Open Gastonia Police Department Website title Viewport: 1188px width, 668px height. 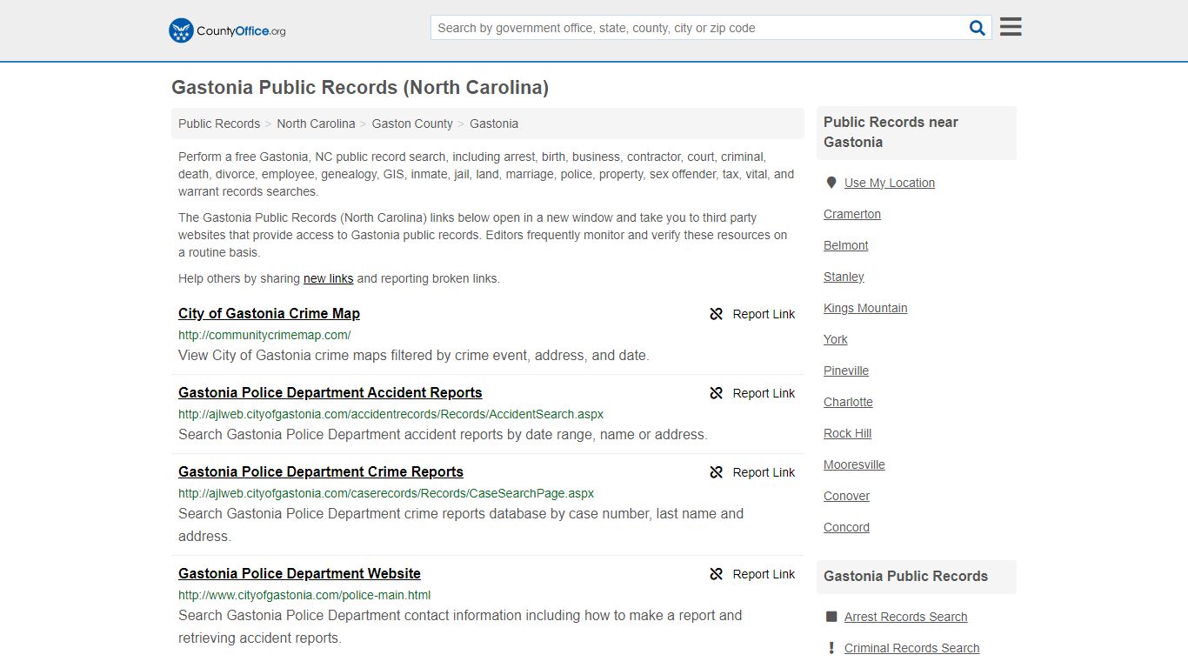(x=299, y=573)
